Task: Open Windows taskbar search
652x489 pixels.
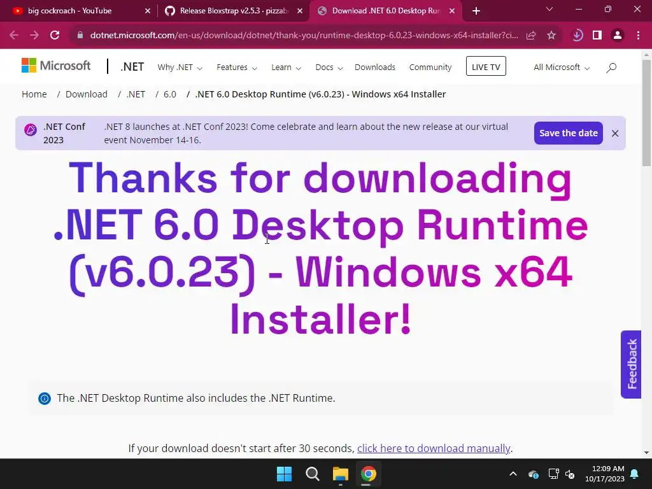Action: pyautogui.click(x=312, y=474)
